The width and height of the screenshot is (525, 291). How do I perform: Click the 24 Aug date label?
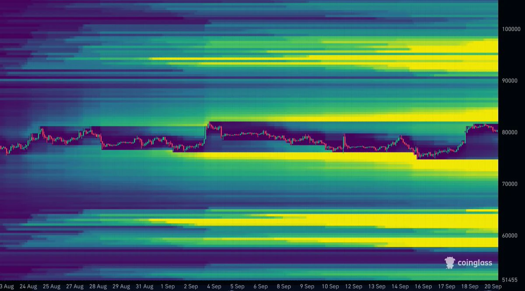28,287
